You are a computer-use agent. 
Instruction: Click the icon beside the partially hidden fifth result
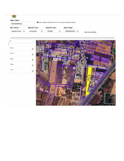pyautogui.click(x=33, y=71)
